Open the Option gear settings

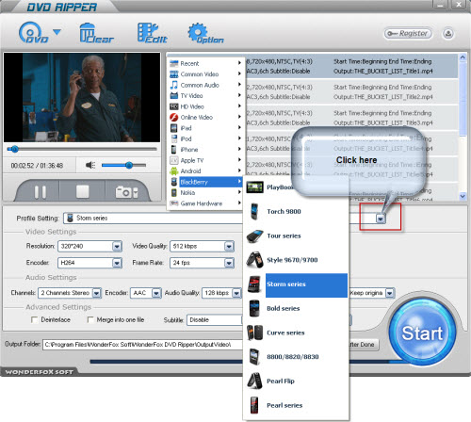[205, 33]
